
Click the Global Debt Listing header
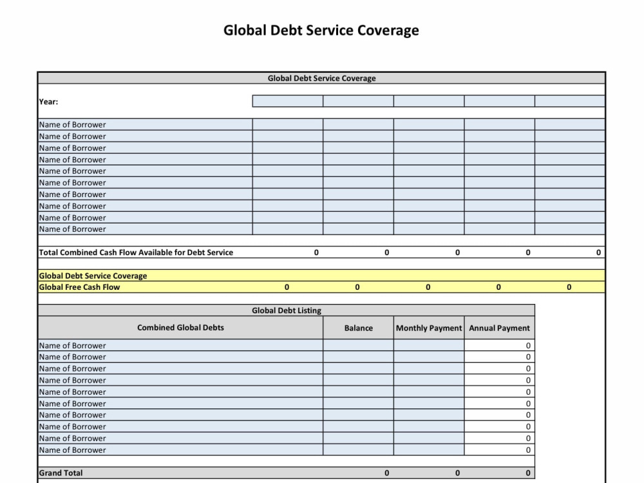287,310
